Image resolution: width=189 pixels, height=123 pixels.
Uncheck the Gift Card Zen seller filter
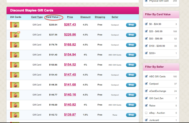pos(146,98)
